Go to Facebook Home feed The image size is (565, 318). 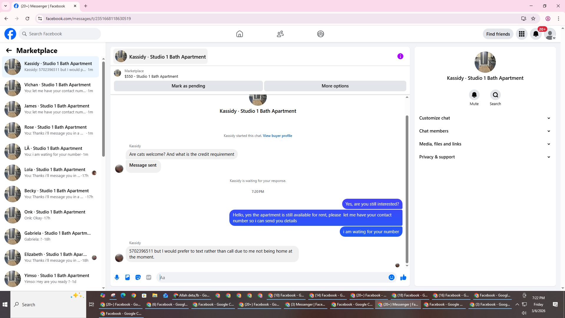(x=240, y=34)
